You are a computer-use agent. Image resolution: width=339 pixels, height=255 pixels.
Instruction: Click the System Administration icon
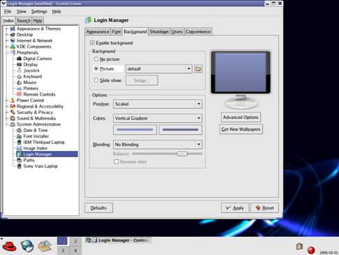13,124
